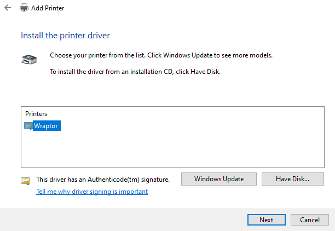Click the Authenticode(tm) signature message text

pyautogui.click(x=103, y=179)
